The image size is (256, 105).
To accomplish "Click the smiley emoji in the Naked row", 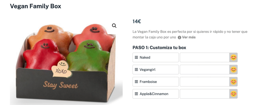I will tap(233, 57).
